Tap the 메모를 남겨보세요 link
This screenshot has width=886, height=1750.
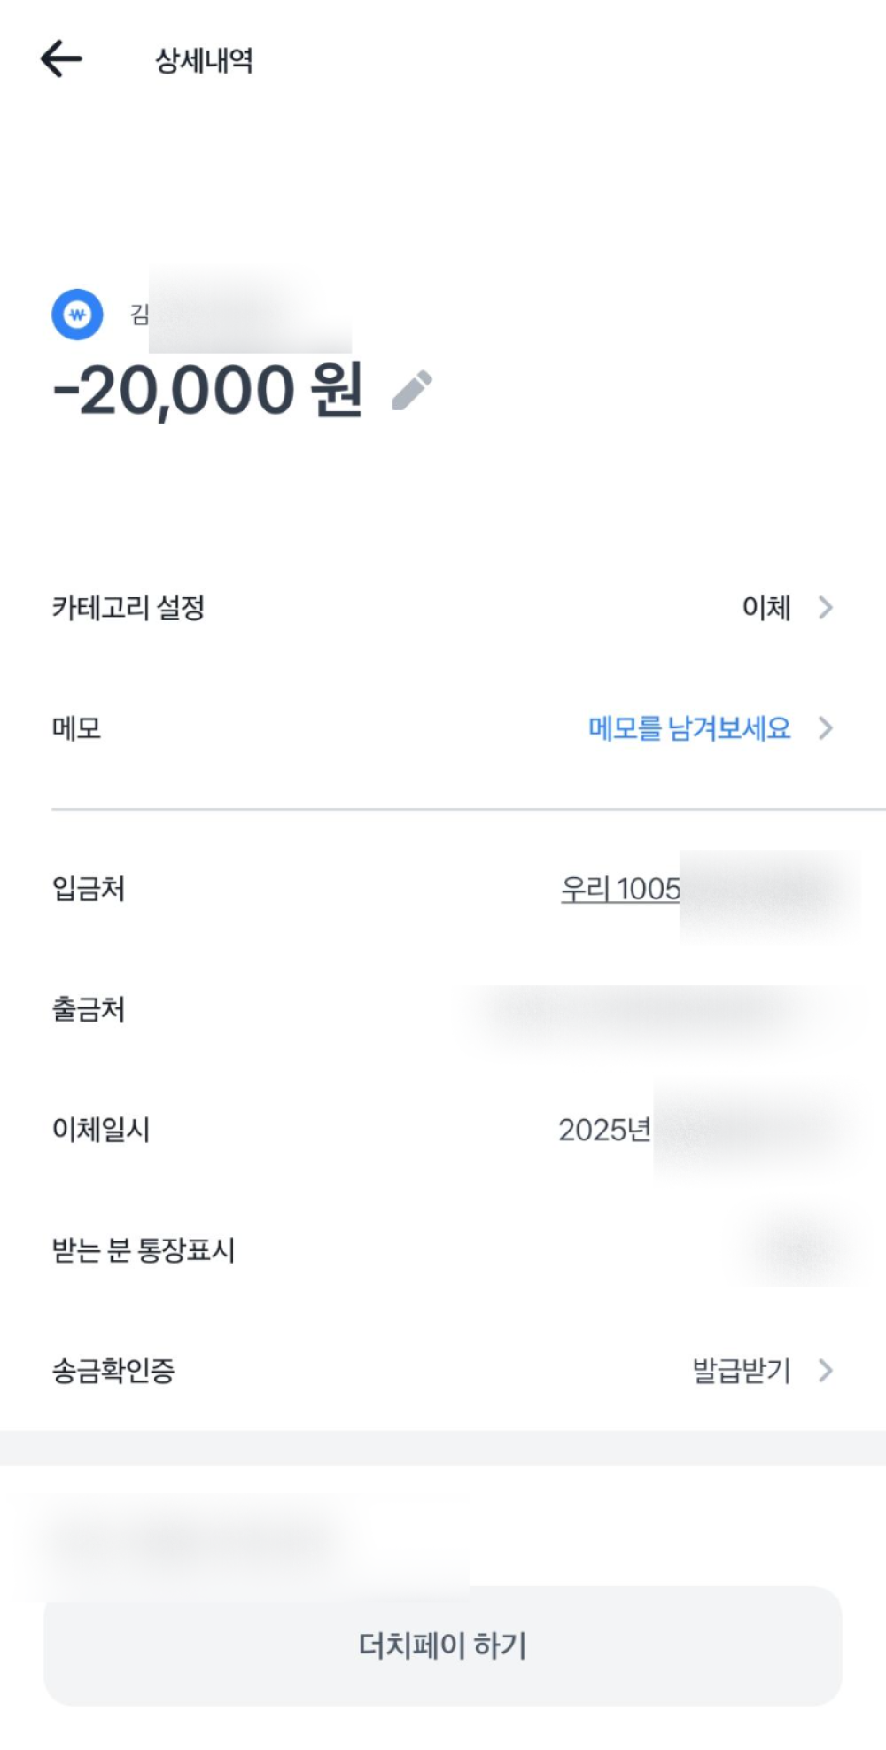688,728
